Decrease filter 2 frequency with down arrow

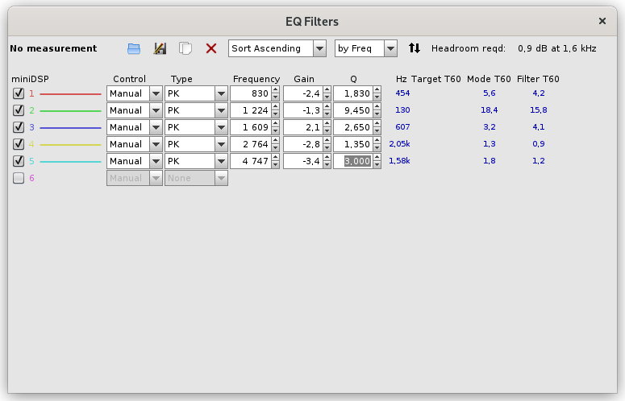click(276, 114)
